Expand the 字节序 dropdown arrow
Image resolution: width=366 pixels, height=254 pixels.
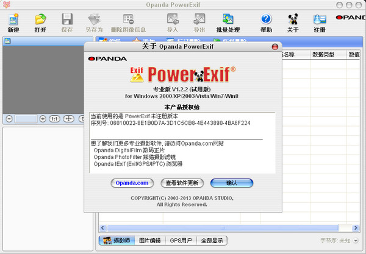(x=356, y=241)
